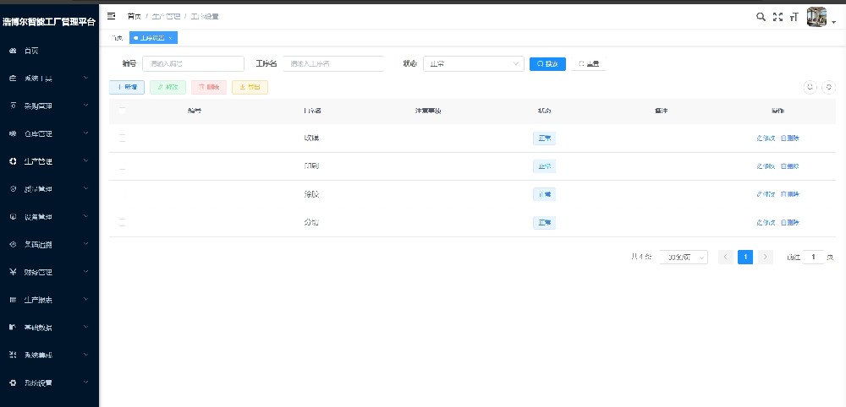Go to 首页 in the breadcrumb
This screenshot has width=846, height=407.
(135, 17)
